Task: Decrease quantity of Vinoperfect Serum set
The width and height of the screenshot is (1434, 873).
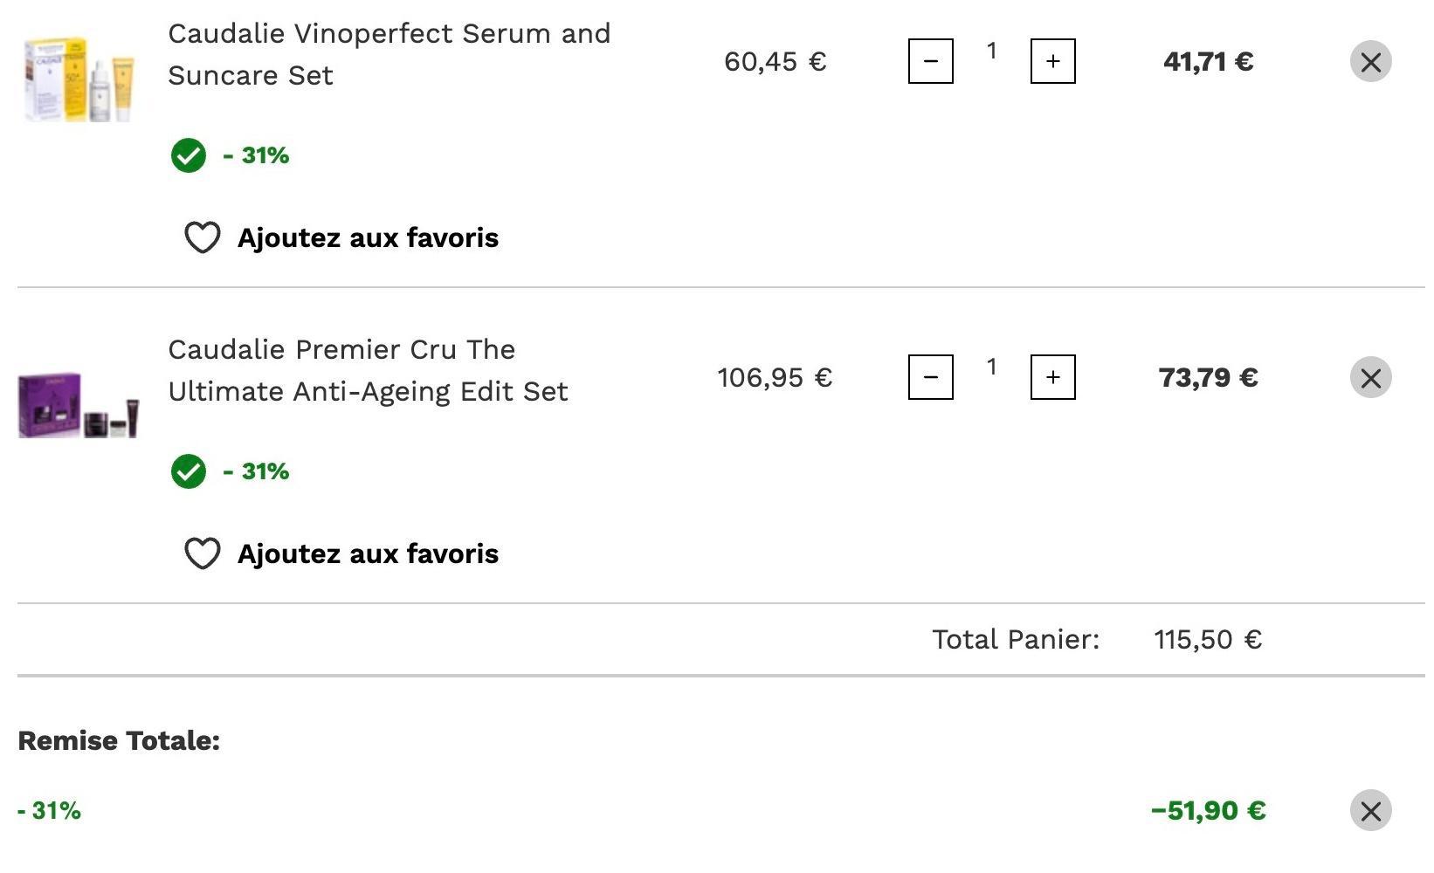Action: click(930, 61)
